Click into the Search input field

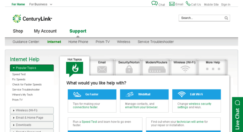tap(201, 18)
